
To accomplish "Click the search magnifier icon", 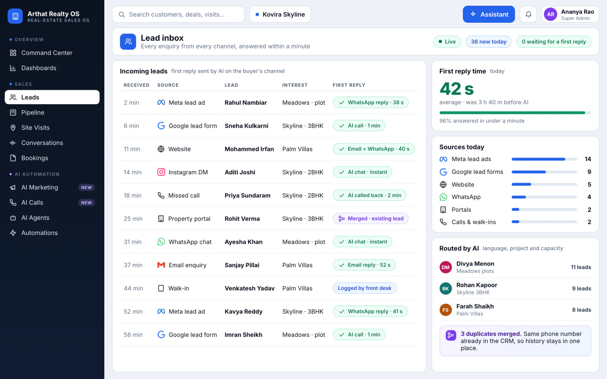I will pos(122,14).
